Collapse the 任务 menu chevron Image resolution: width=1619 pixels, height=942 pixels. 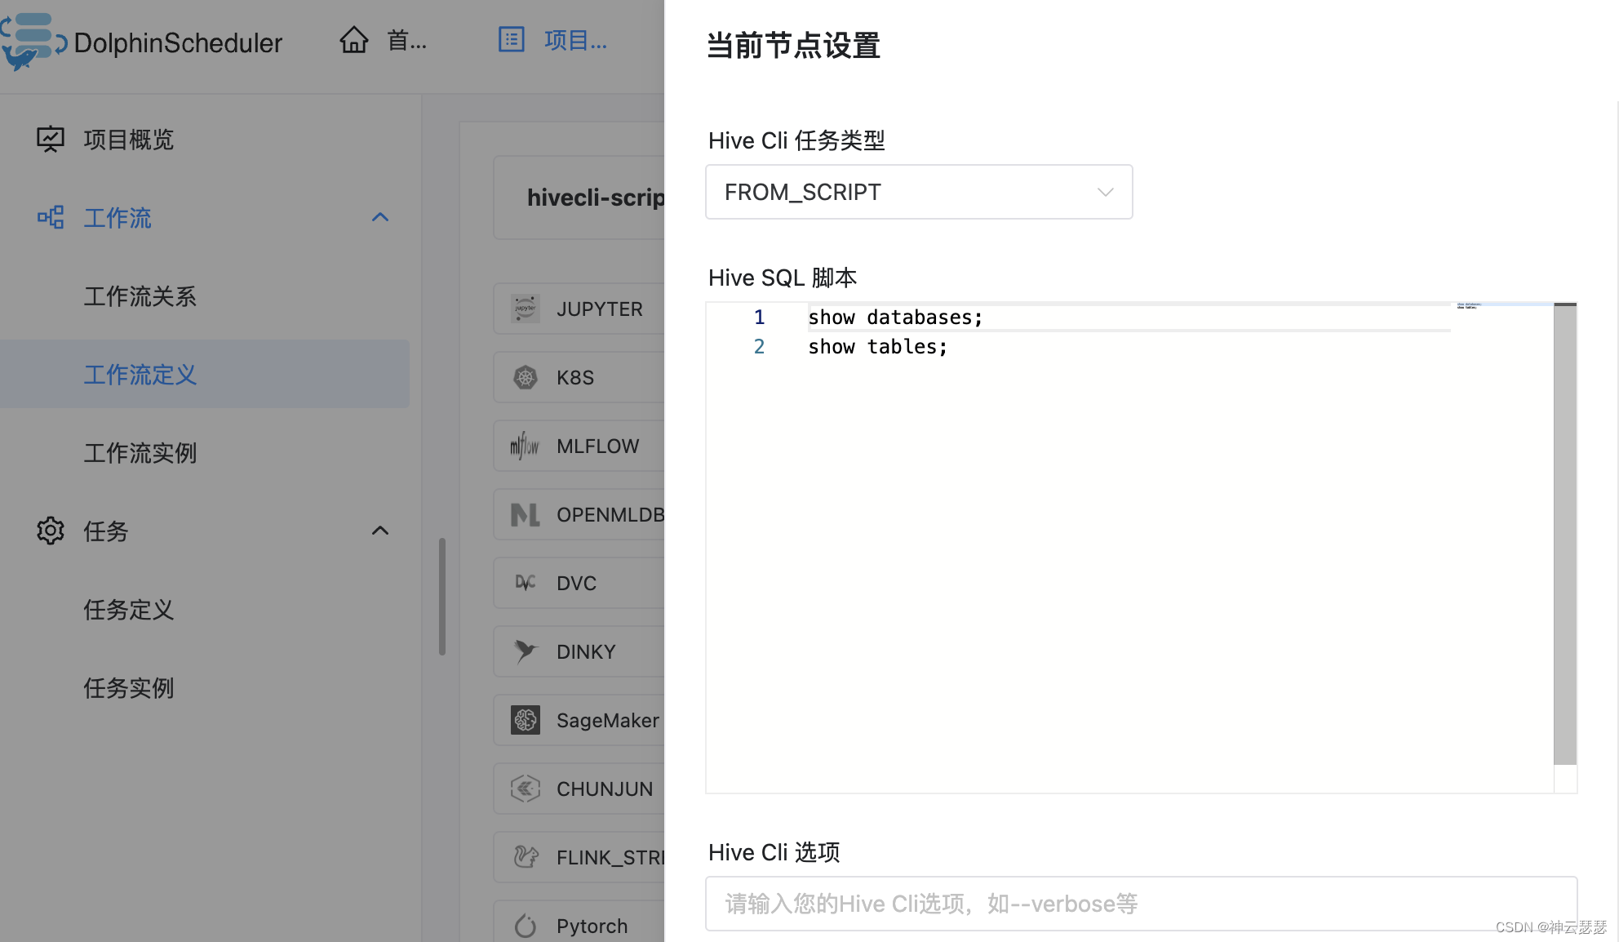(x=380, y=531)
